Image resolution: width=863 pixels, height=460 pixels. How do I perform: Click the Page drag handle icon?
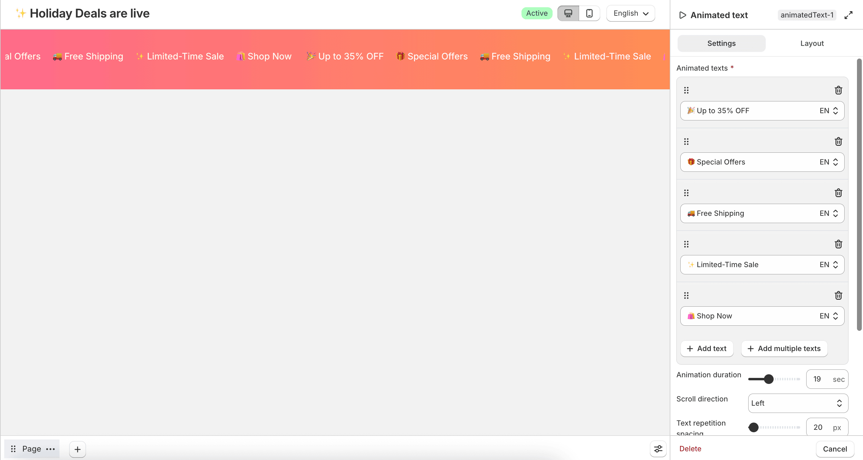tap(13, 449)
